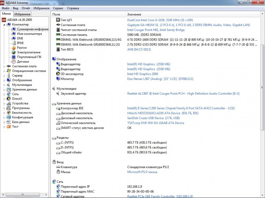
Task: Select the Операционная система icon
Action: pos(9,71)
